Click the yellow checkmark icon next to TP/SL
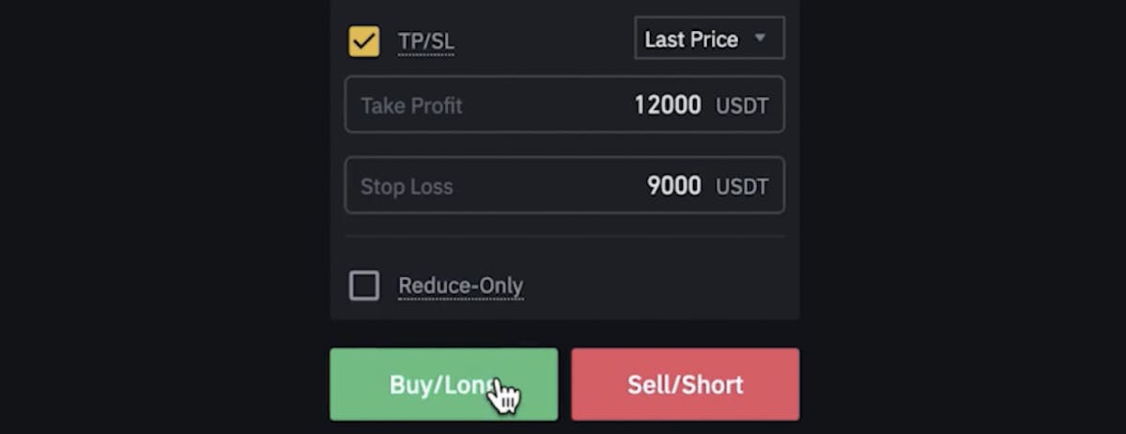Viewport: 1126px width, 434px height. click(x=364, y=41)
